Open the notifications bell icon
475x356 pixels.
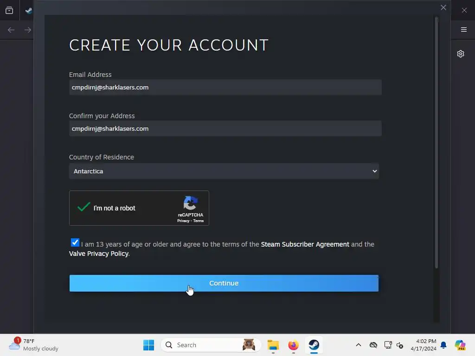point(443,345)
